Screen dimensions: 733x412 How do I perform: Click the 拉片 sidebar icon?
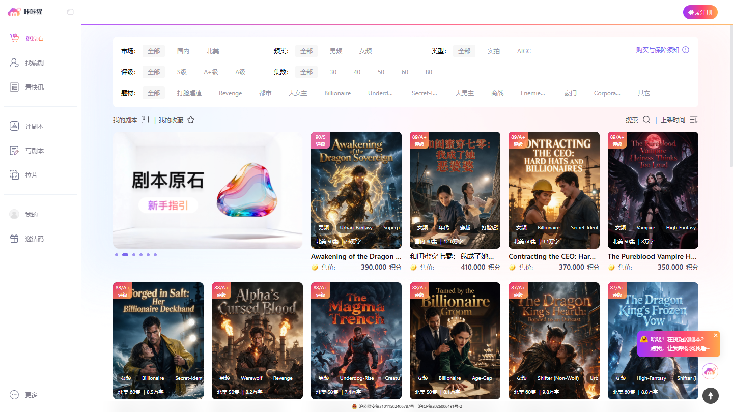(x=14, y=175)
